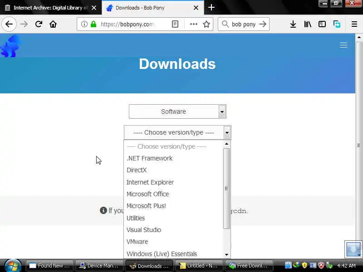Toggle reader view in address bar
Screen dimensions: 363x272
click(175, 24)
